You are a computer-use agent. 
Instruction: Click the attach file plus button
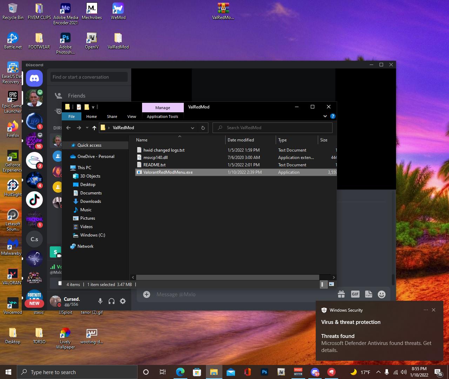point(147,294)
